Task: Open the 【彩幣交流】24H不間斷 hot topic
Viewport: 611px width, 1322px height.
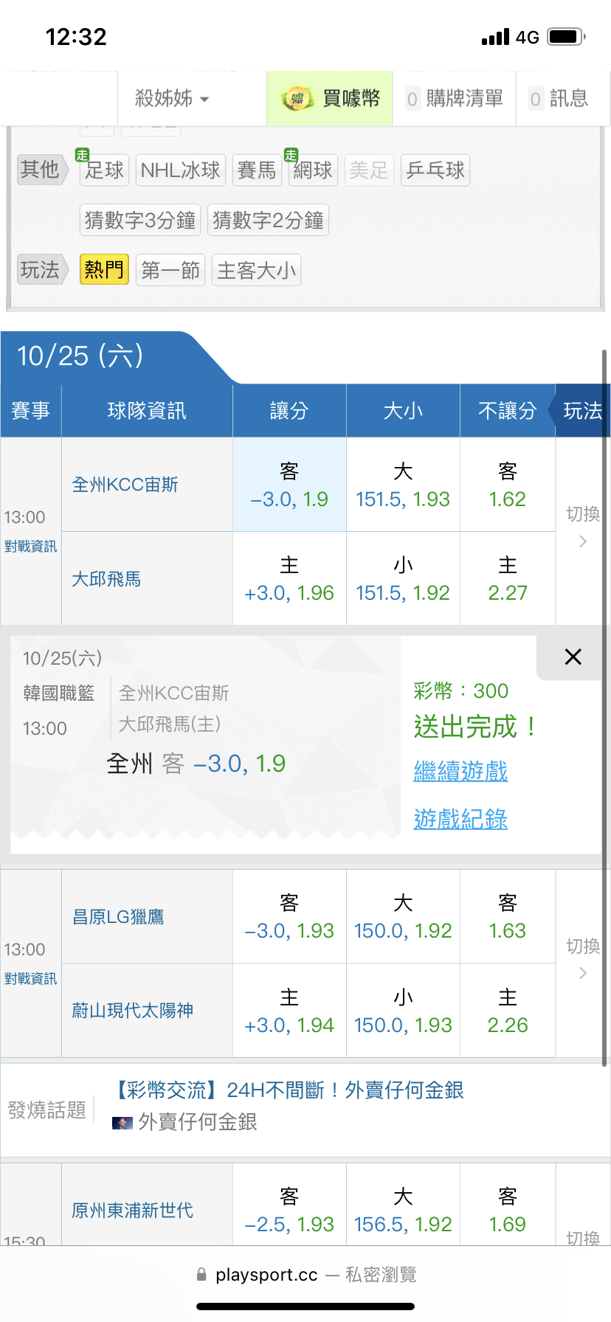Action: point(290,1090)
